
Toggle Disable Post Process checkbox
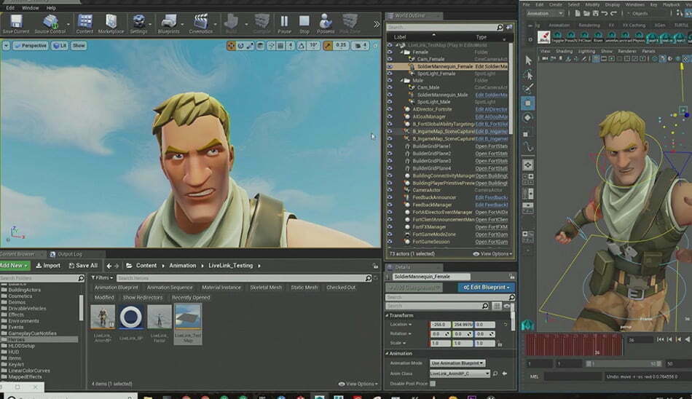433,384
